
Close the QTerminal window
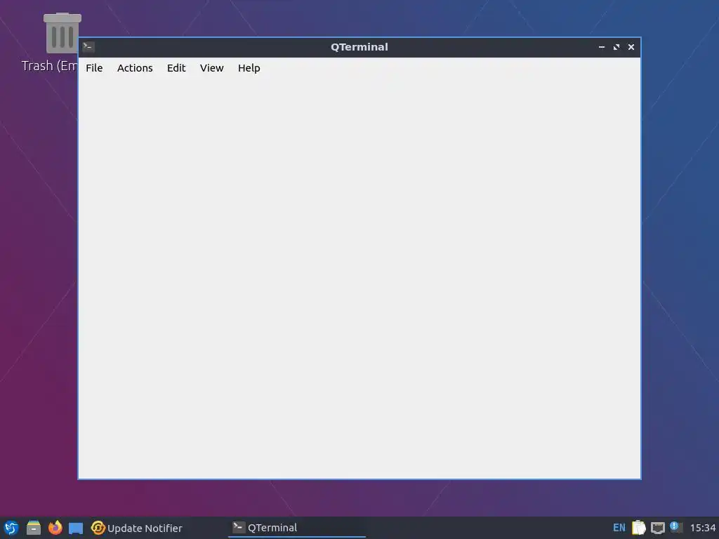tap(631, 47)
